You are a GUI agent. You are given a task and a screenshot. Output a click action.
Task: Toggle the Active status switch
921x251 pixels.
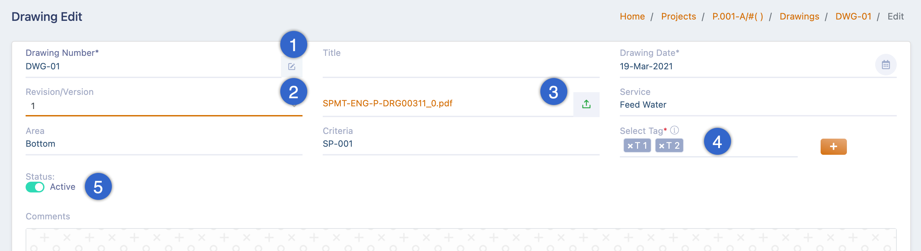pyautogui.click(x=35, y=187)
